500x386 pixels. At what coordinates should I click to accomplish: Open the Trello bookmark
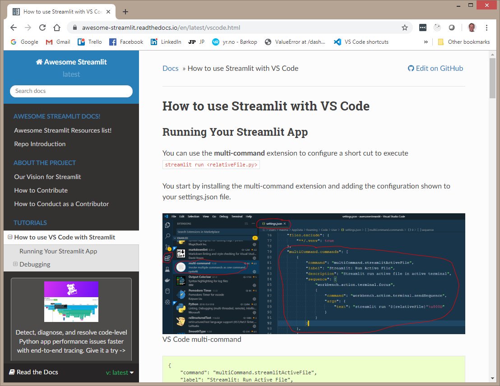click(x=90, y=42)
